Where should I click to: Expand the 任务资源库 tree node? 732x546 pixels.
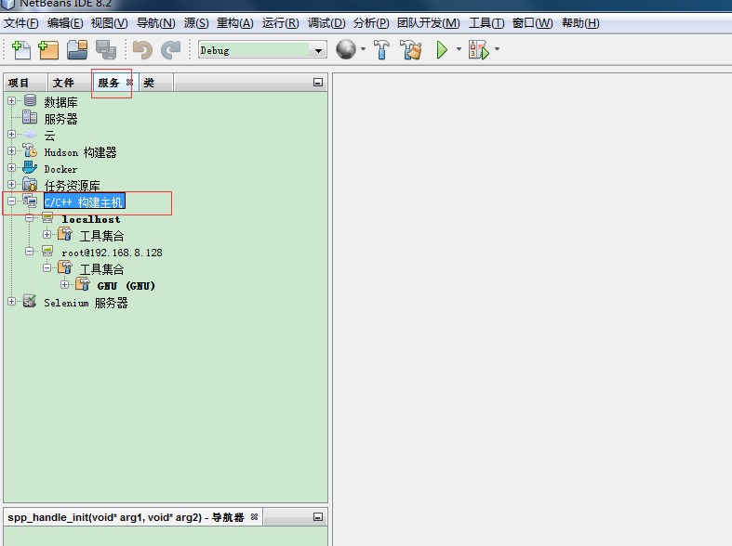click(x=12, y=184)
